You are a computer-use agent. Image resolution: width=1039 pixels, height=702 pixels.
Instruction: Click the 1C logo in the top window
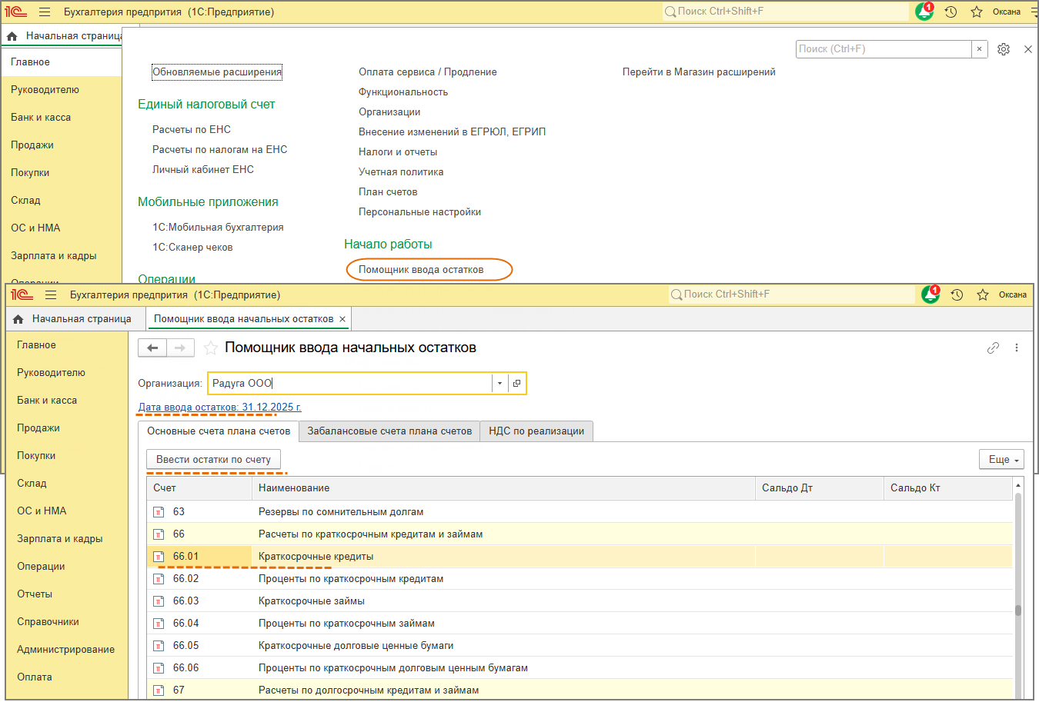16,12
